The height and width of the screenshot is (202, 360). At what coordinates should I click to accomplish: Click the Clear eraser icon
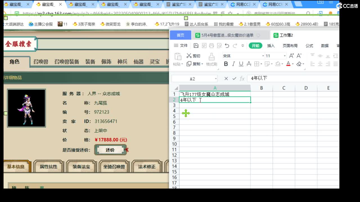coord(299,64)
